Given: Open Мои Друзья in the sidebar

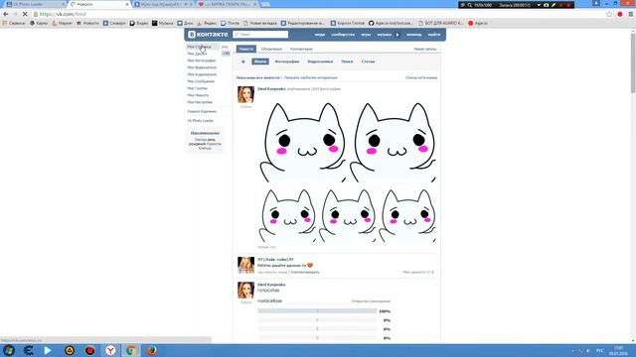Looking at the screenshot, I should click(197, 54).
